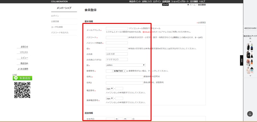The height and width of the screenshot is (122, 257).
Task: Click the +BOOKMARK button
Action: coord(250,28)
